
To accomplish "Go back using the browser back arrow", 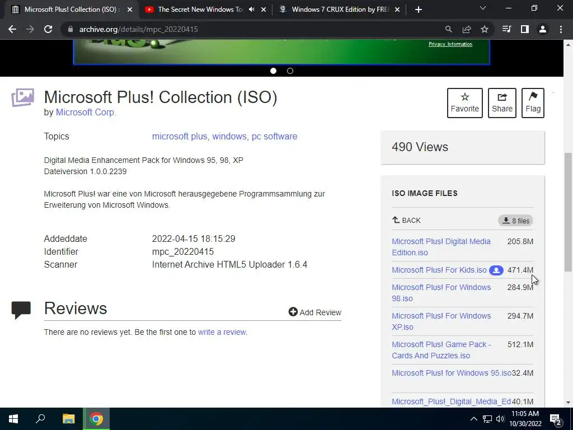I will click(12, 29).
